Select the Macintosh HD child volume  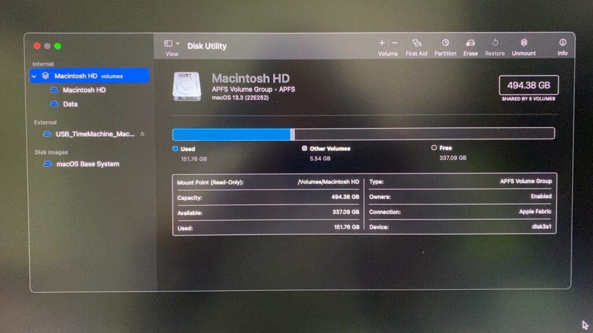pyautogui.click(x=84, y=90)
